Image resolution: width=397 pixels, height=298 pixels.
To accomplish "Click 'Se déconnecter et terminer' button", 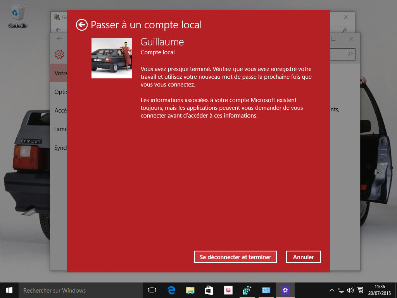I will pos(235,257).
